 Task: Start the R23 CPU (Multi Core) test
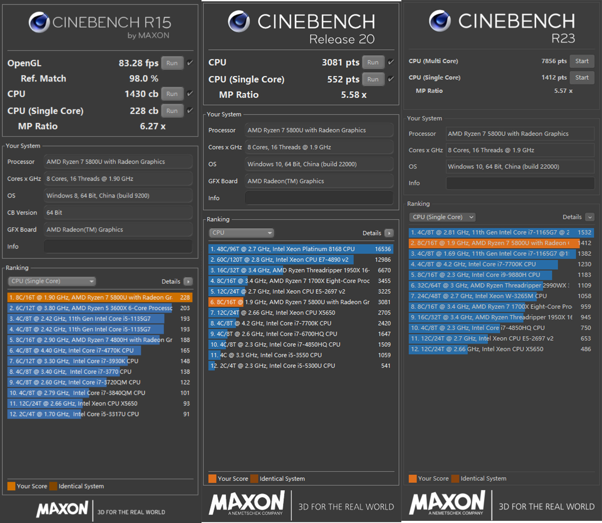click(x=582, y=61)
